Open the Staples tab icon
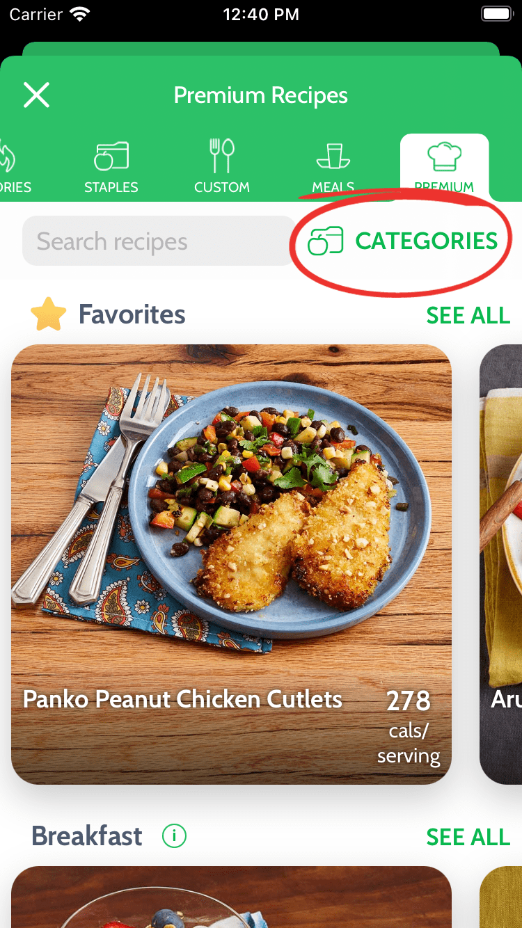The width and height of the screenshot is (522, 928). (111, 156)
